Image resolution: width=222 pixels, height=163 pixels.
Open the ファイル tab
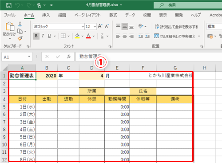click(x=10, y=15)
